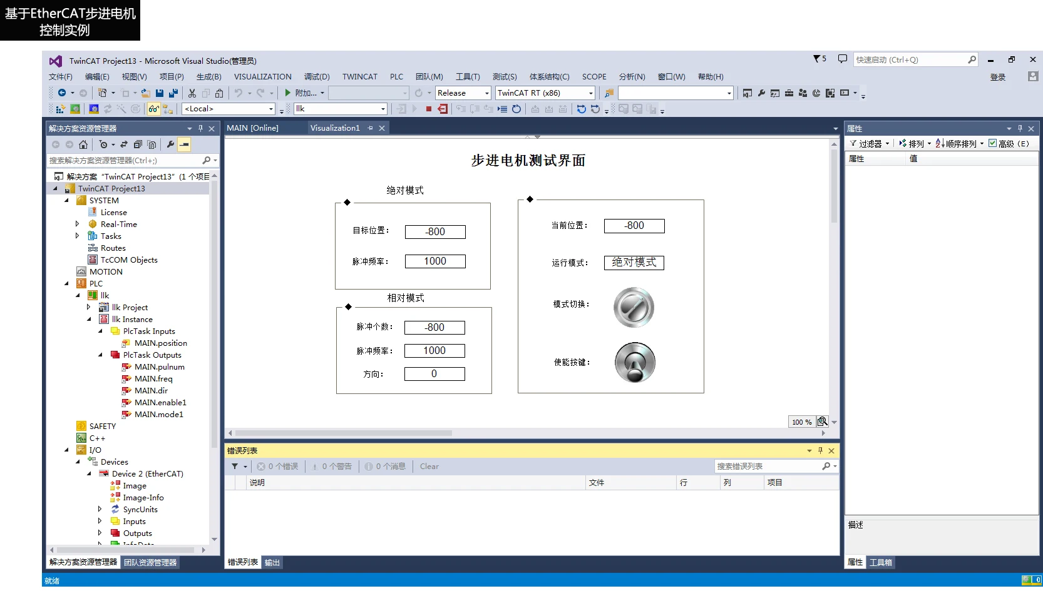The height and width of the screenshot is (591, 1043).
Task: Click the green Start/Attach play icon
Action: [288, 93]
